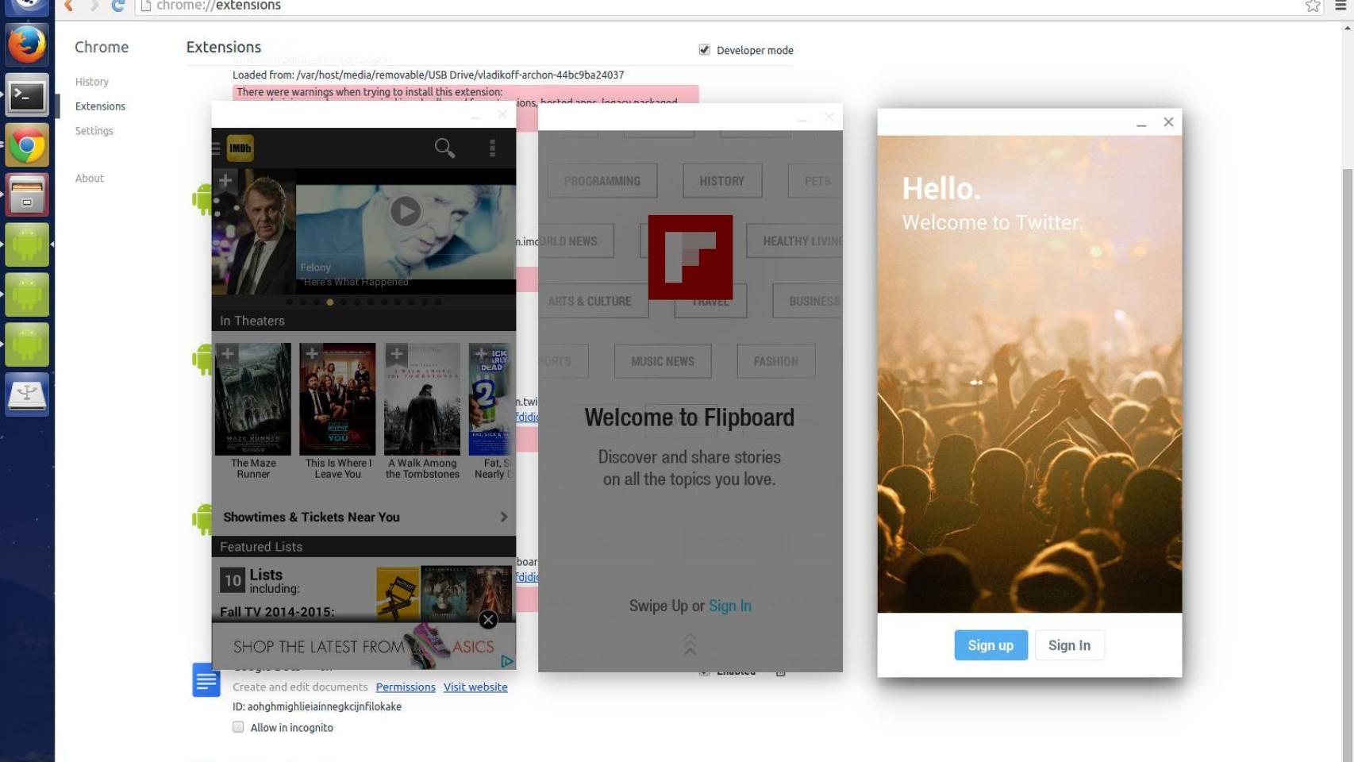
Task: Select the HISTORY topic in Flipboard
Action: 722,181
